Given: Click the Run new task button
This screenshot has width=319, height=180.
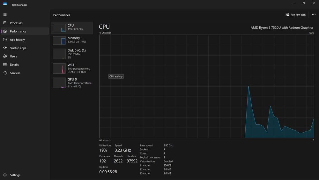Looking at the screenshot, I should pyautogui.click(x=296, y=15).
